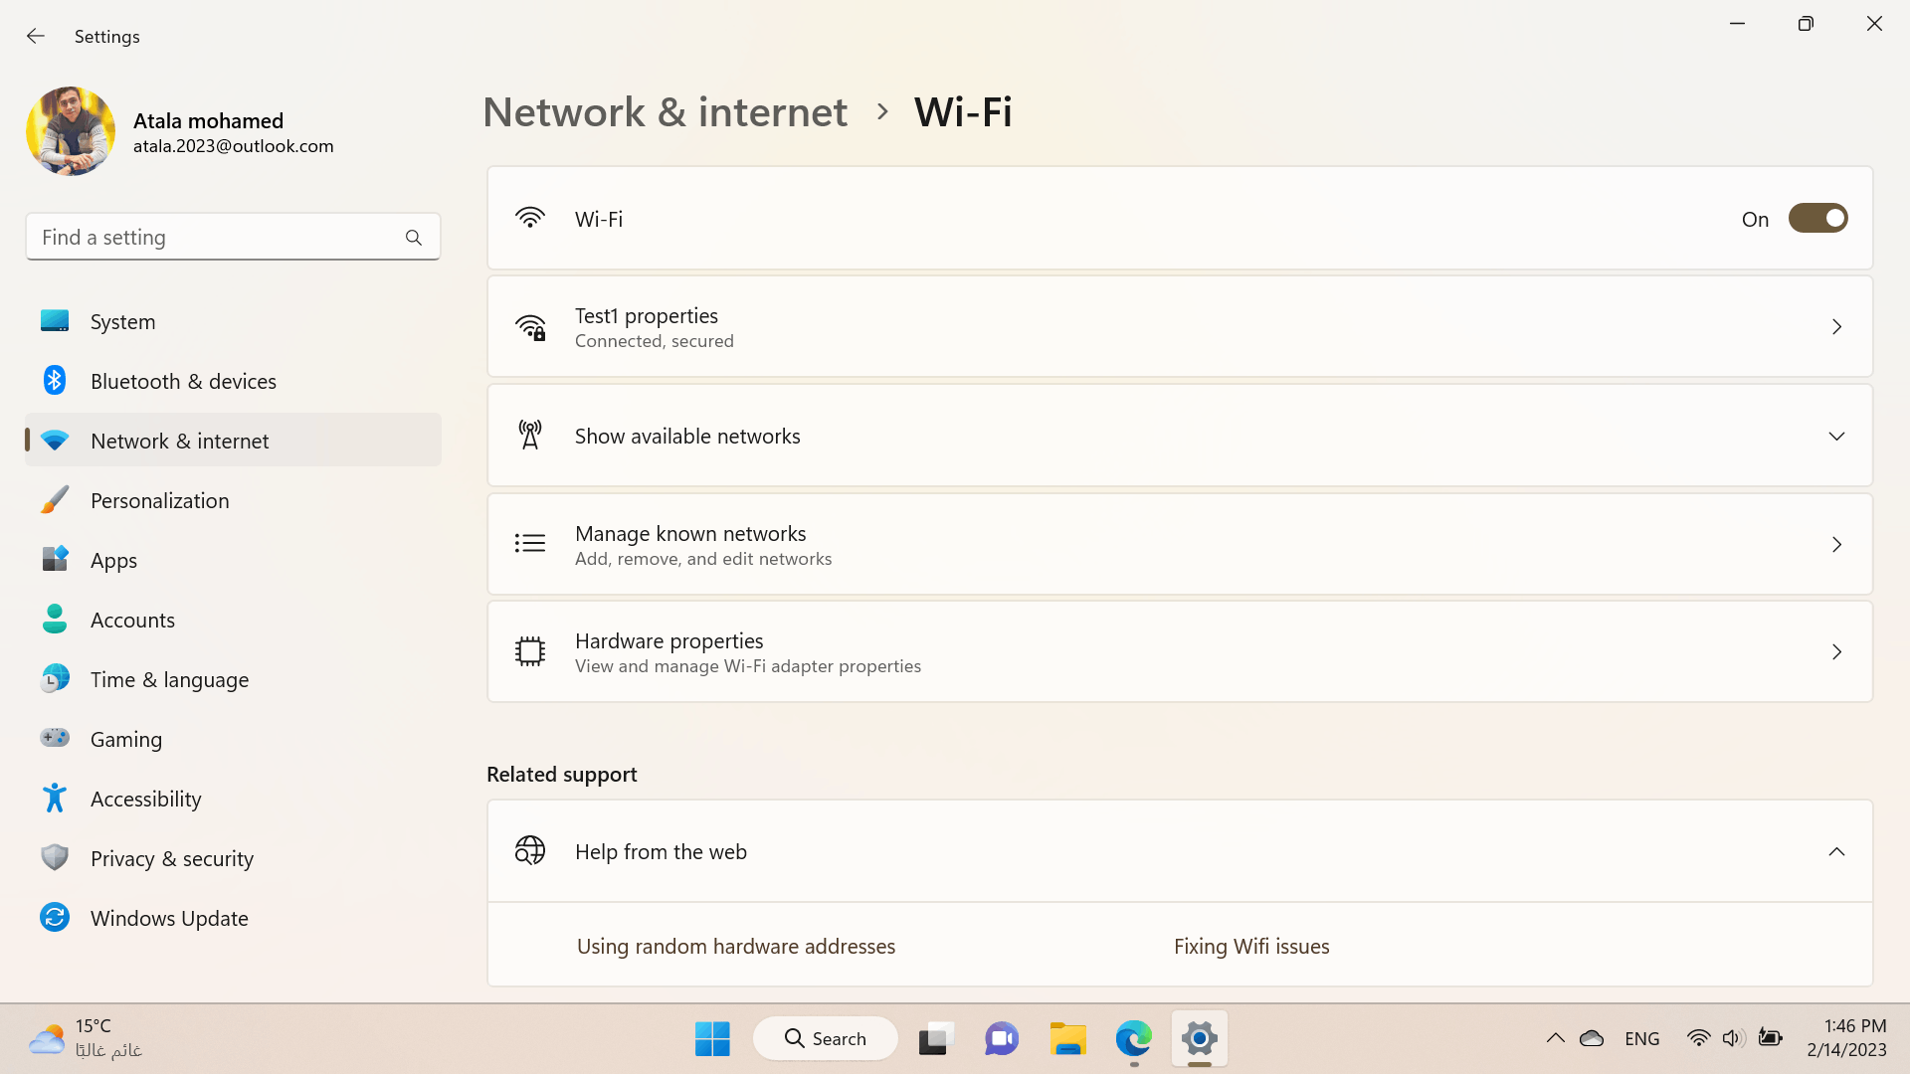Collapse Help from the web section
Image resolution: width=1910 pixels, height=1074 pixels.
click(1835, 852)
